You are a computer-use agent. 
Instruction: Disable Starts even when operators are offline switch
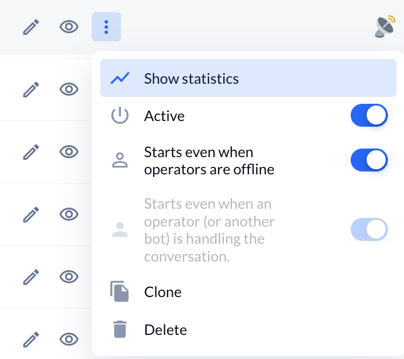click(x=369, y=160)
